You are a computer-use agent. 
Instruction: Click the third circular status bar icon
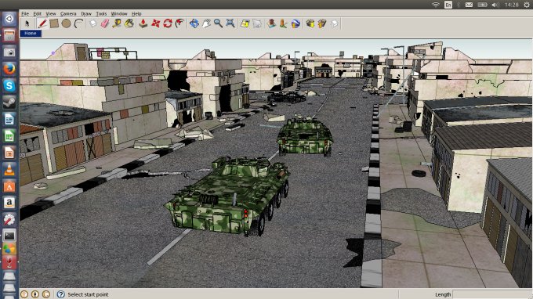(x=46, y=294)
